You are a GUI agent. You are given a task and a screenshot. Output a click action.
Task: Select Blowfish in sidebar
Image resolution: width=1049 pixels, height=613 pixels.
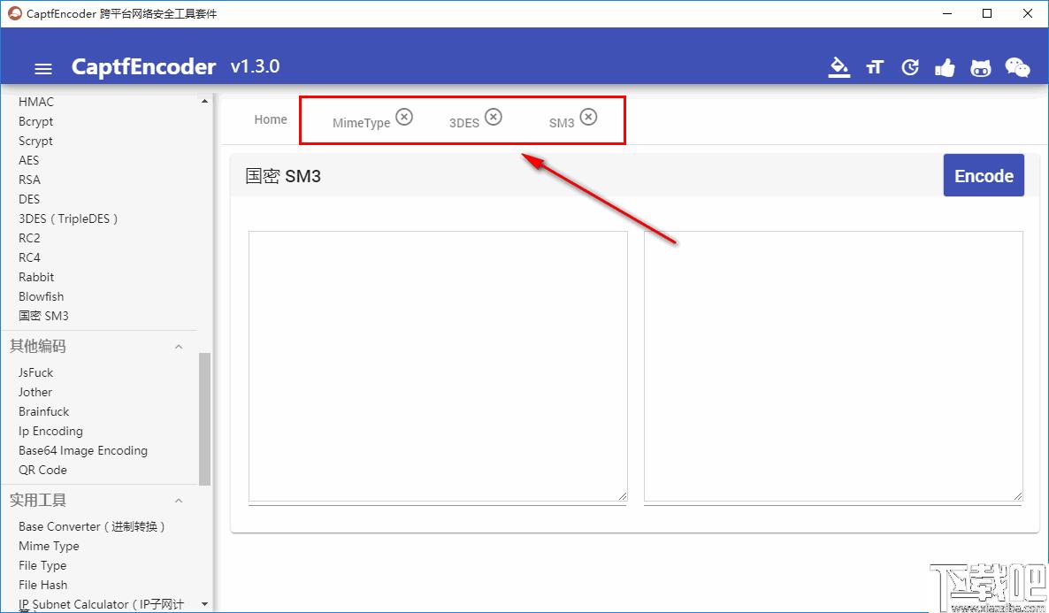pos(41,295)
